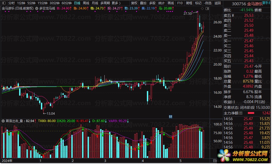Switch to 周线 weekly chart
This screenshot has width=272, height=164.
coord(86,3)
